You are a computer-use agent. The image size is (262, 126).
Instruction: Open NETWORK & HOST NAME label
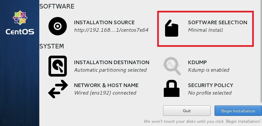pyautogui.click(x=106, y=85)
